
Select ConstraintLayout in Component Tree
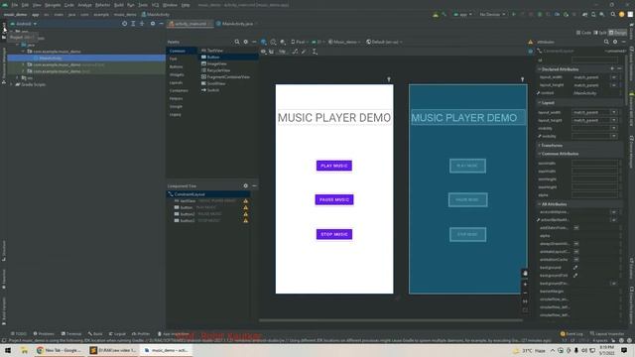(208, 194)
